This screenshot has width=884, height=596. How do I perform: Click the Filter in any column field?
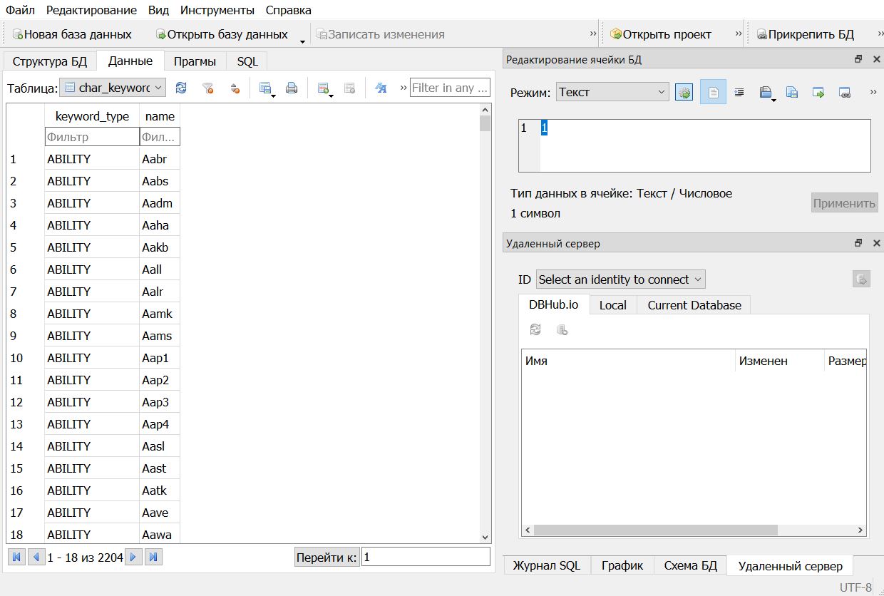click(x=450, y=88)
